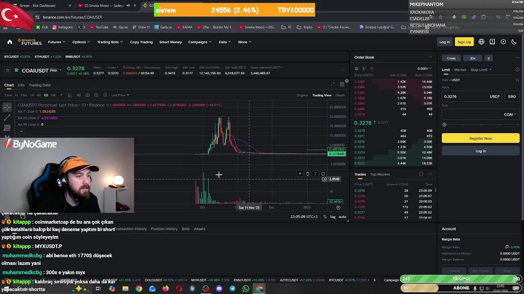
Task: Open the Last Price source dropdown
Action: click(x=120, y=95)
